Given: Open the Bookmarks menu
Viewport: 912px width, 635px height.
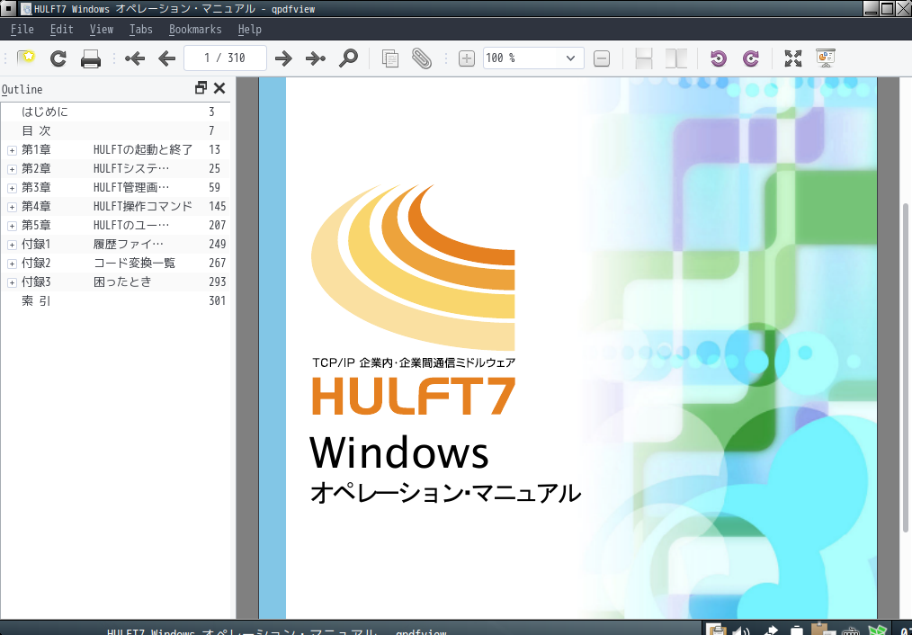Looking at the screenshot, I should (195, 29).
